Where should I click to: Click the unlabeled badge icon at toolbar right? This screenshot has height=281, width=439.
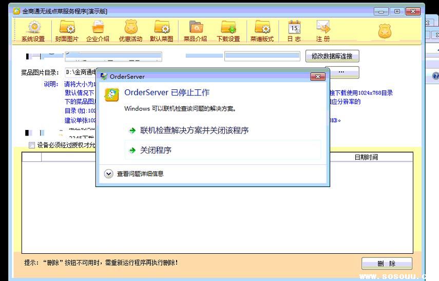385,31
